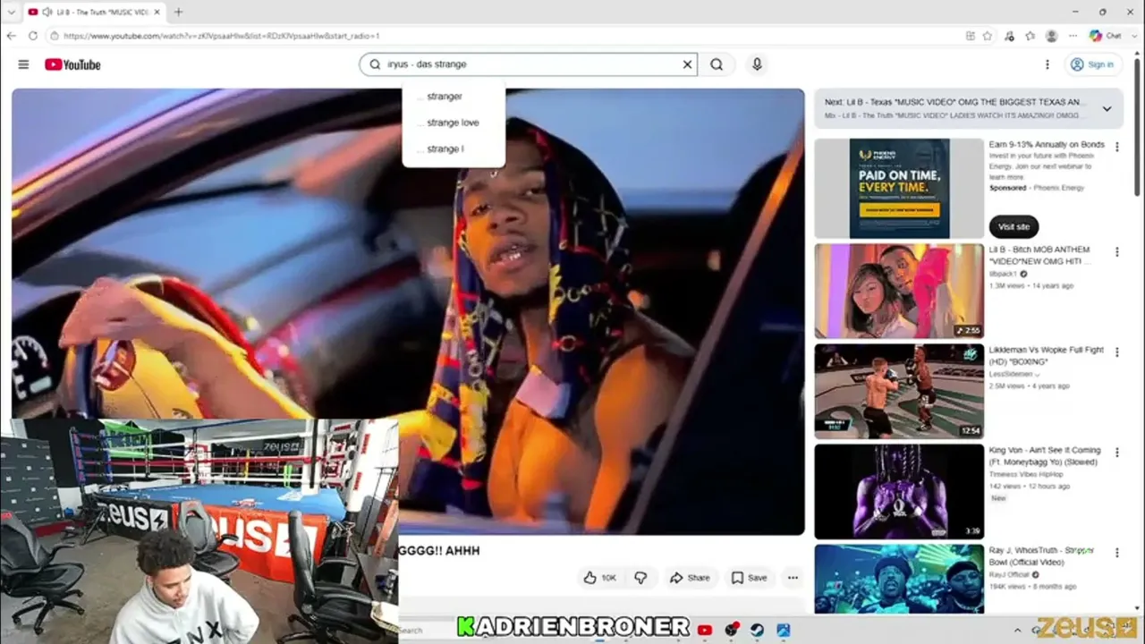Open Steam from the taskbar

(757, 630)
